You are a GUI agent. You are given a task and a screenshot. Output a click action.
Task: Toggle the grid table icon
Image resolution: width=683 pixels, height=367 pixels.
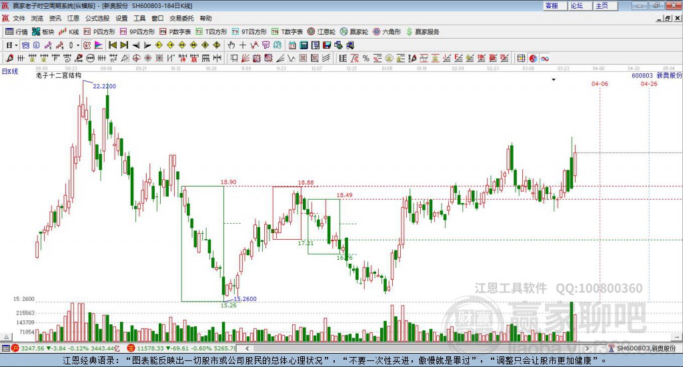(x=521, y=58)
